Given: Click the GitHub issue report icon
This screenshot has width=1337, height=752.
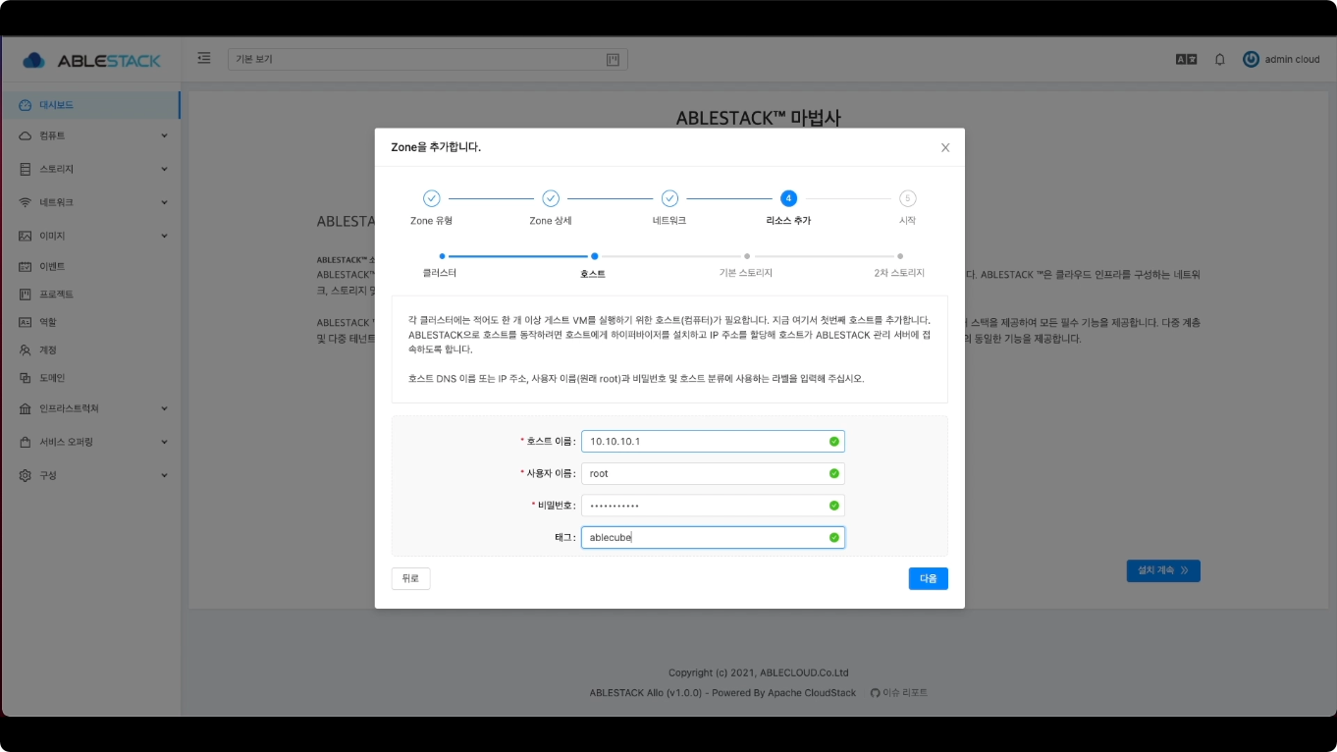Looking at the screenshot, I should (x=876, y=692).
